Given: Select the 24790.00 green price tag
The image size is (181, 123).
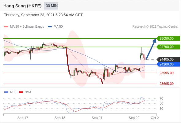Looking at the screenshot, I should [x=168, y=47].
